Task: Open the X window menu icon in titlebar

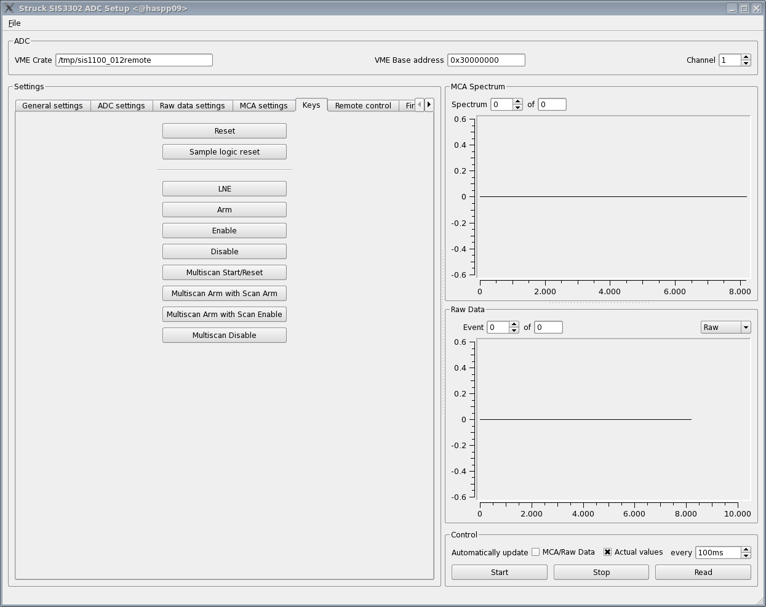Action: [x=9, y=8]
